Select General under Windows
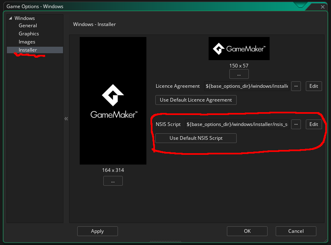Viewport: 331px width, 245px height. [28, 26]
